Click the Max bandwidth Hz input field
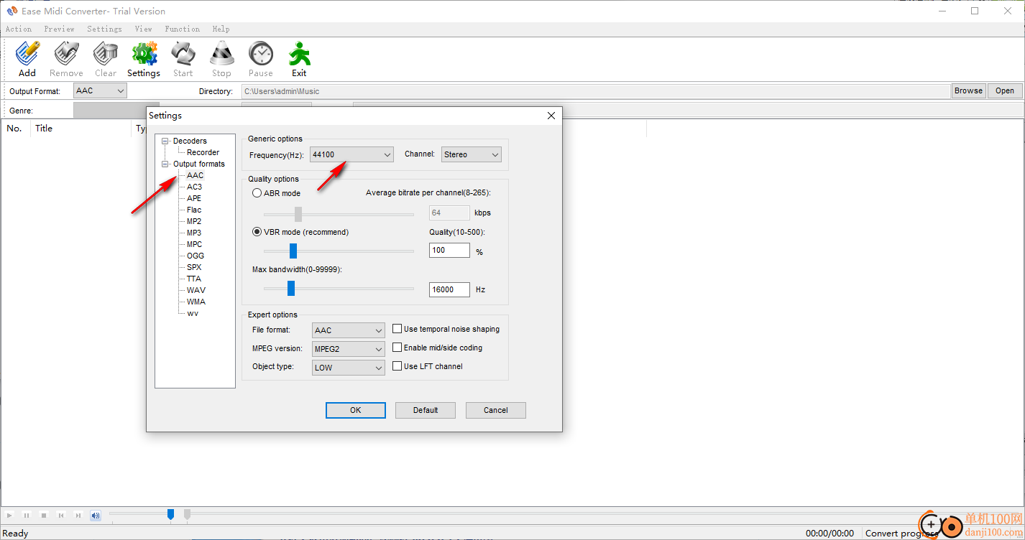The image size is (1025, 540). pyautogui.click(x=449, y=289)
